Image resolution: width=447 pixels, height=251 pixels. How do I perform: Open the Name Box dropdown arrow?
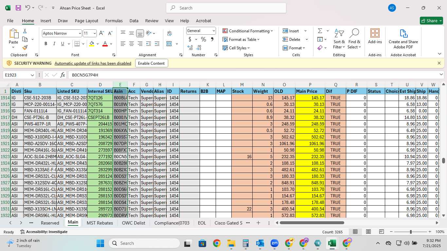pos(32,75)
